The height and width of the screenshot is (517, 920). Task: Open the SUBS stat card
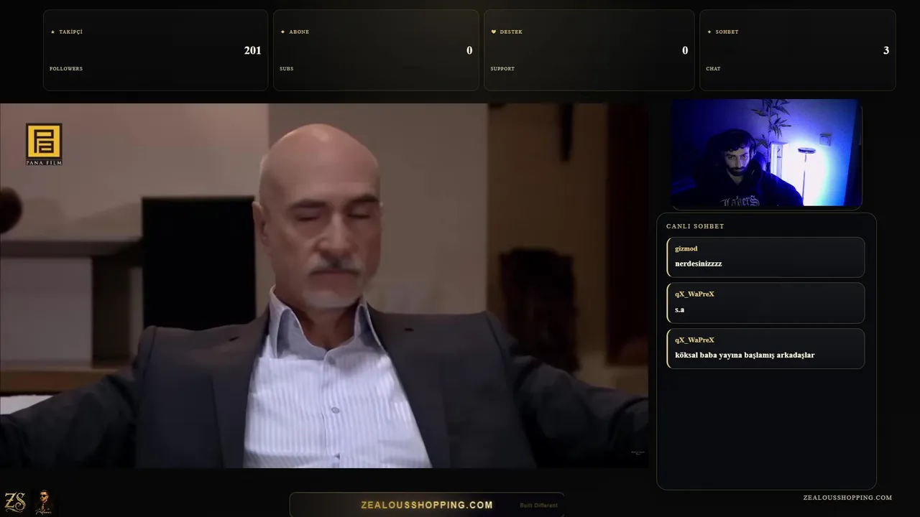pyautogui.click(x=376, y=50)
